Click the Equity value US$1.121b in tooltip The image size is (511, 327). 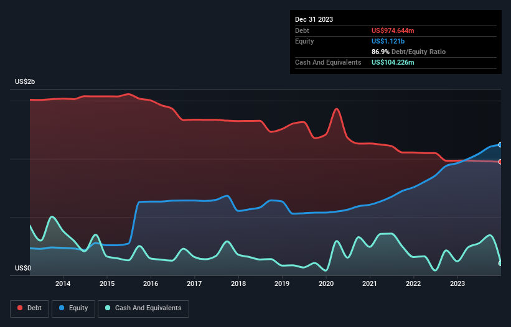(x=388, y=41)
